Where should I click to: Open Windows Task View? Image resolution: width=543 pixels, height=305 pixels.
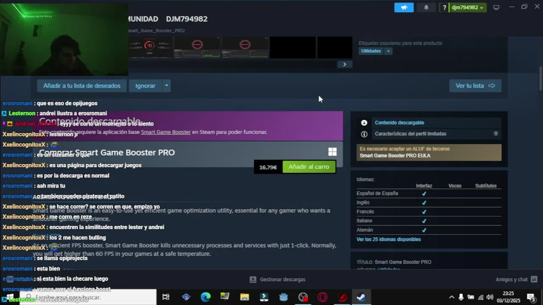point(166,297)
